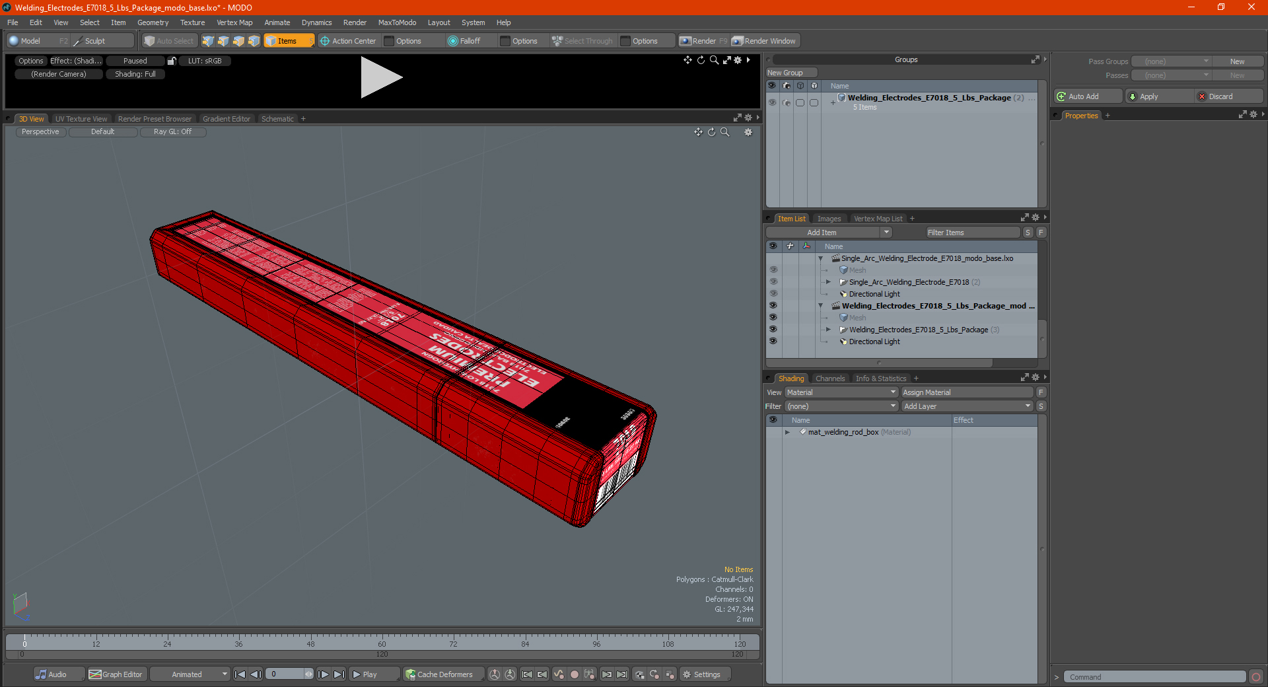Image resolution: width=1268 pixels, height=687 pixels.
Task: Collapse Welding_Electrodes_E7018_5_Lbs_Package_mod scene
Action: (x=821, y=306)
